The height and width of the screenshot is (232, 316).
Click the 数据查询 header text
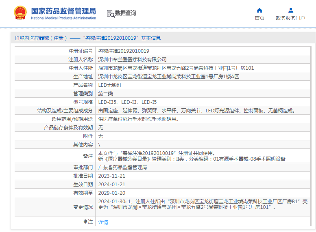coord(126,13)
